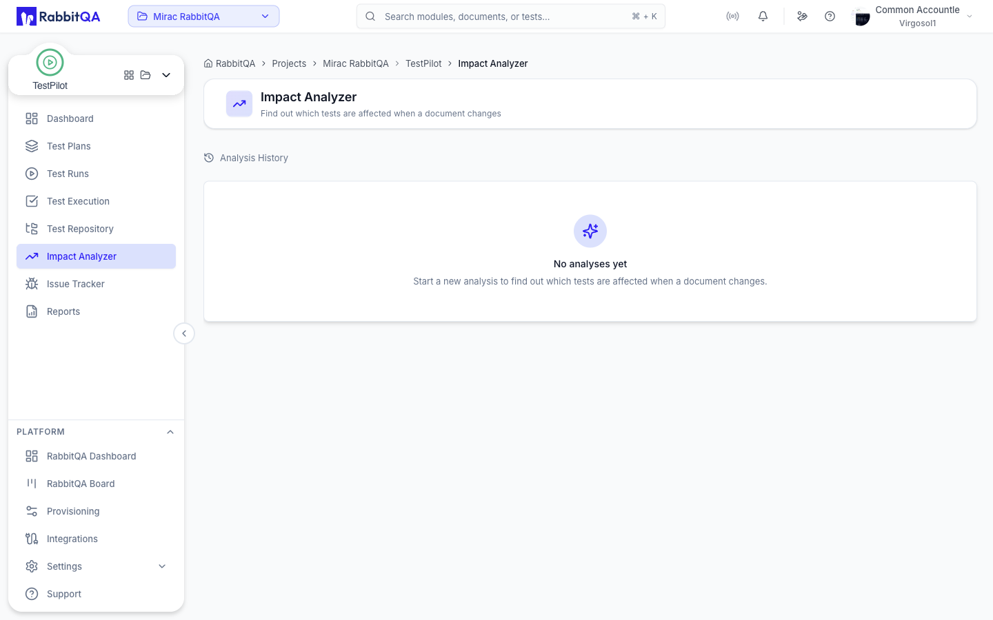This screenshot has height=620, width=993.
Task: Open Dashboard in the sidebar
Action: 96,118
